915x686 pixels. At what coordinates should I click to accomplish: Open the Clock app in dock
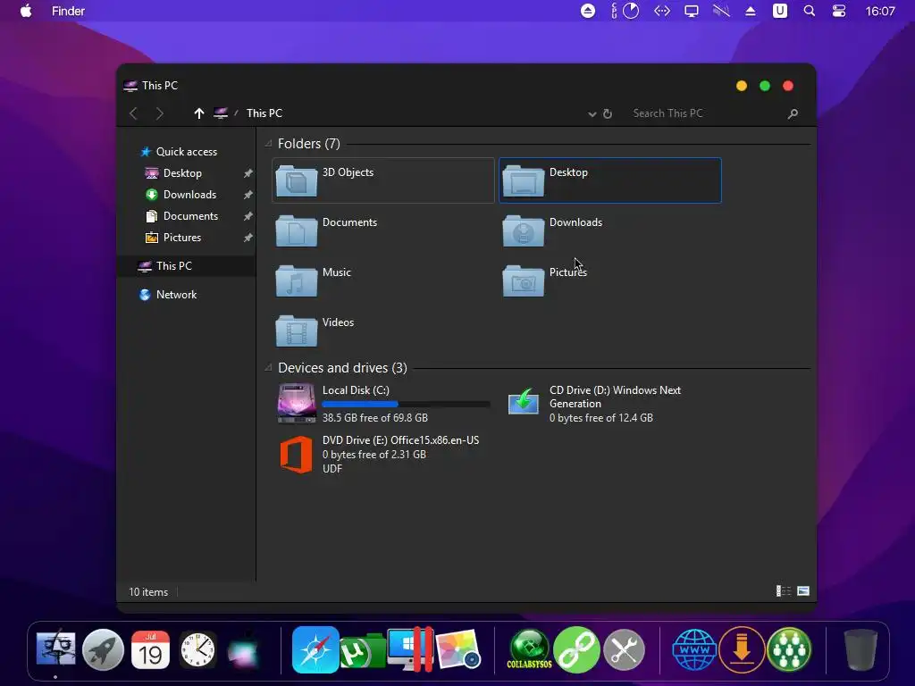pos(197,650)
